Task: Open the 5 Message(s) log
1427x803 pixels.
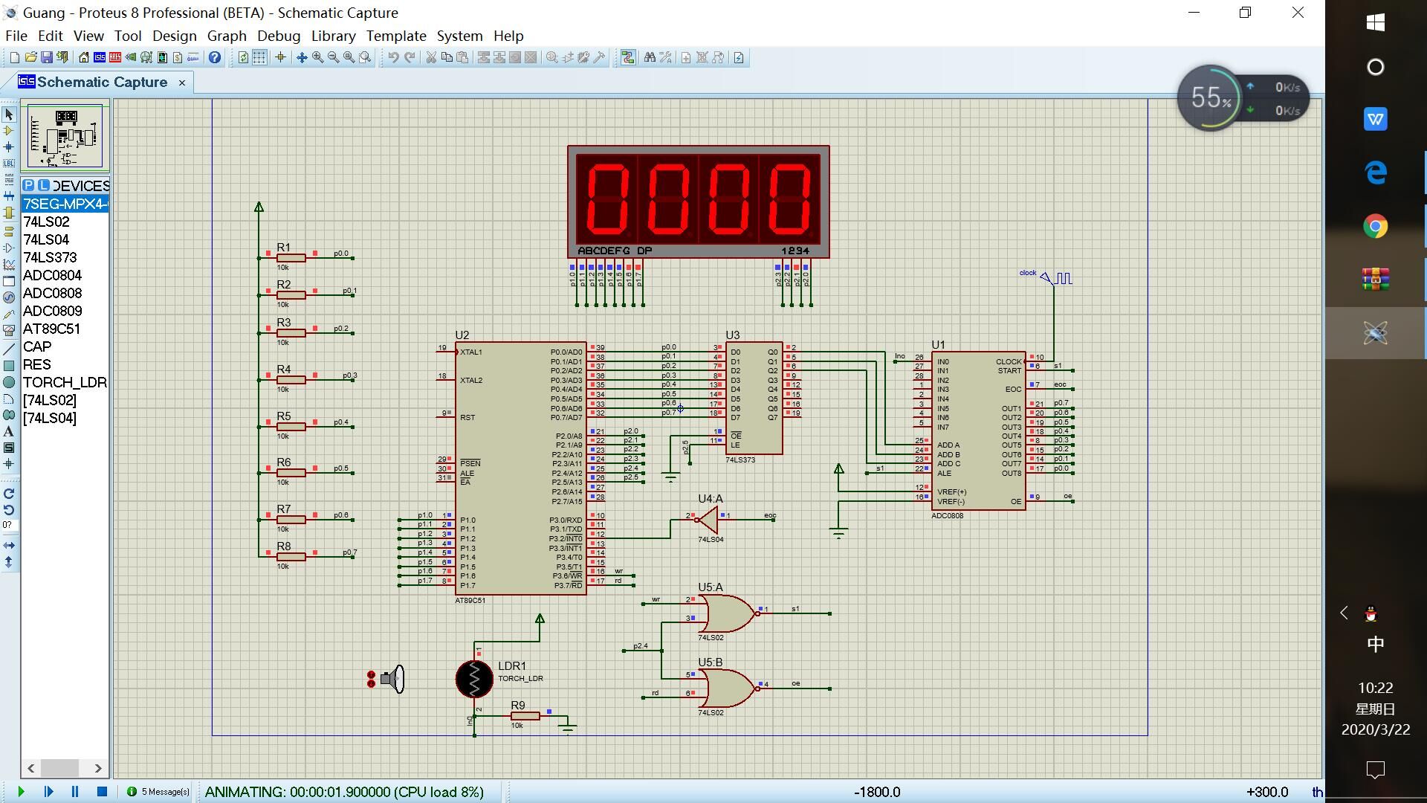Action: pos(158,792)
